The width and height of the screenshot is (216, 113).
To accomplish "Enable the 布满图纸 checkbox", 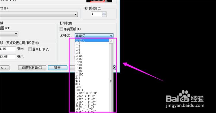I will pos(61,29).
